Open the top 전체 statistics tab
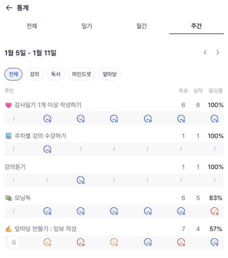Image resolution: width=228 pixels, height=258 pixels. 32,26
